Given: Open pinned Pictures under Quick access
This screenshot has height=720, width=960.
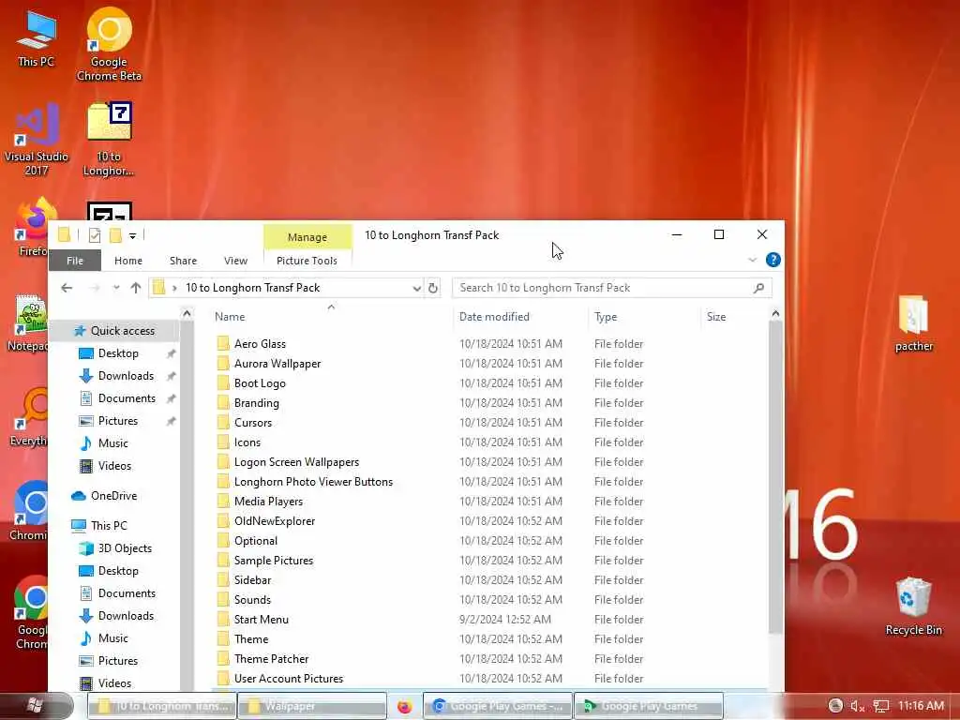Looking at the screenshot, I should click(117, 421).
